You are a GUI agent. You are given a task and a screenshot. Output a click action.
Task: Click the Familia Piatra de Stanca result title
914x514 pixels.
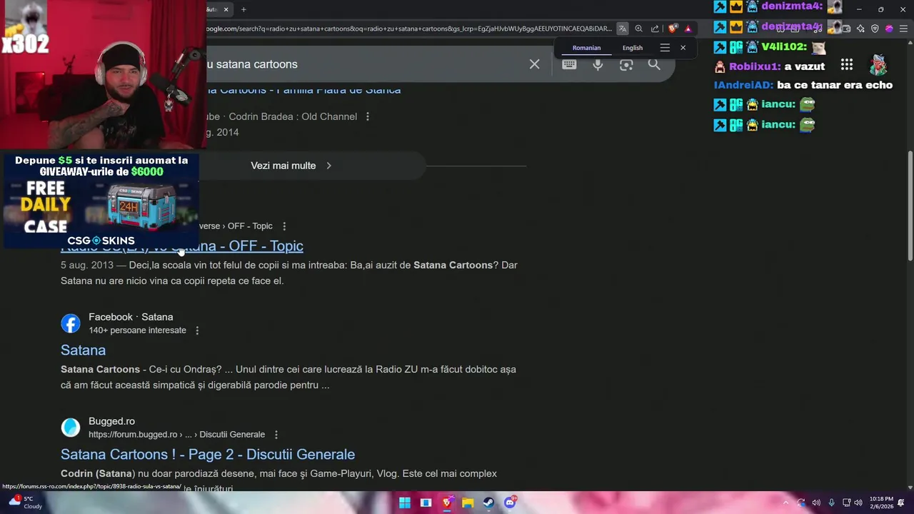303,90
